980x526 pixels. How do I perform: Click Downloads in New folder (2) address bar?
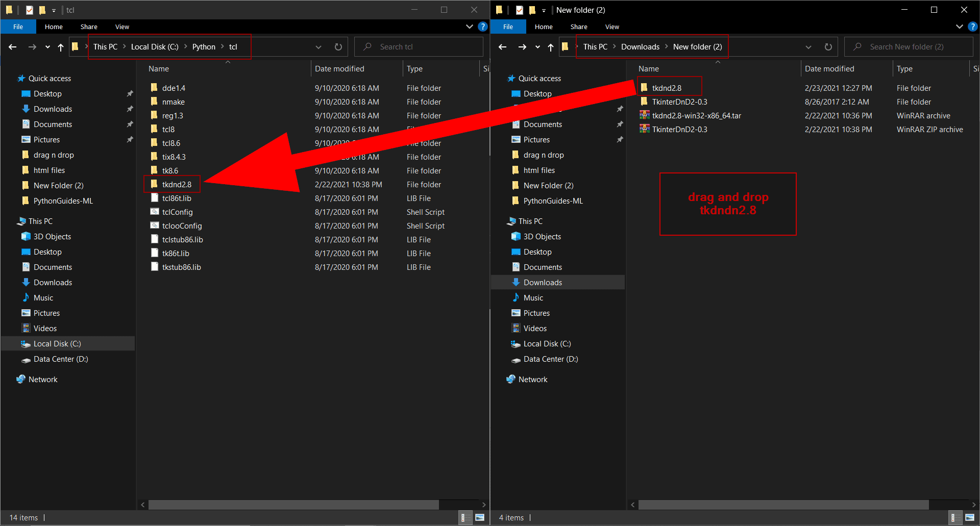coord(640,47)
